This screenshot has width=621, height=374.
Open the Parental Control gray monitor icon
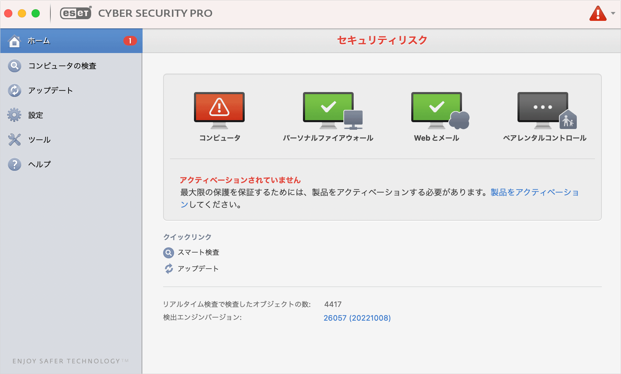tap(547, 111)
